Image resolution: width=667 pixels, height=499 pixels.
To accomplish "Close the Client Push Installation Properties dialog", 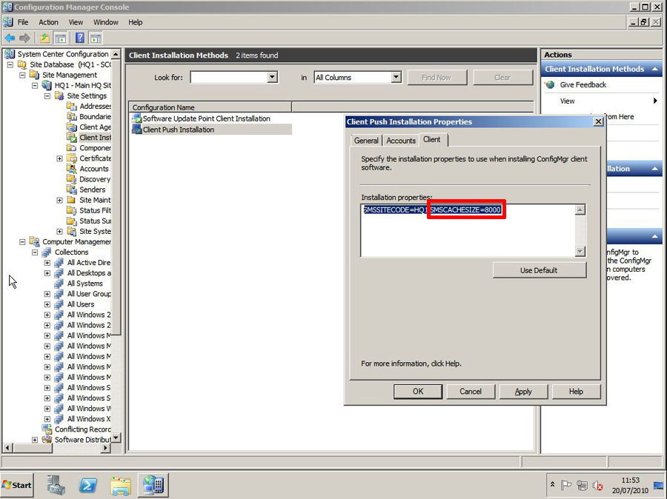I will coord(598,121).
